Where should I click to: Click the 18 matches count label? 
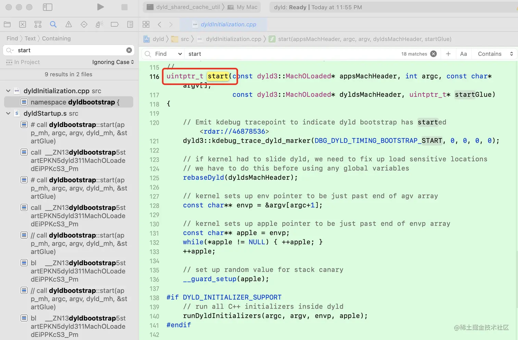[414, 54]
